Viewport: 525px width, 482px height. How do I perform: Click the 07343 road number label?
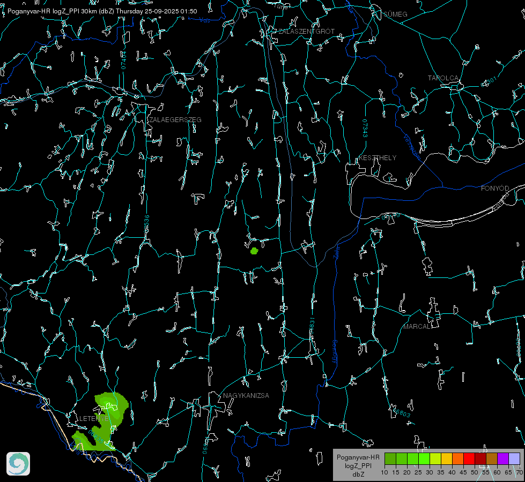pos(365,129)
